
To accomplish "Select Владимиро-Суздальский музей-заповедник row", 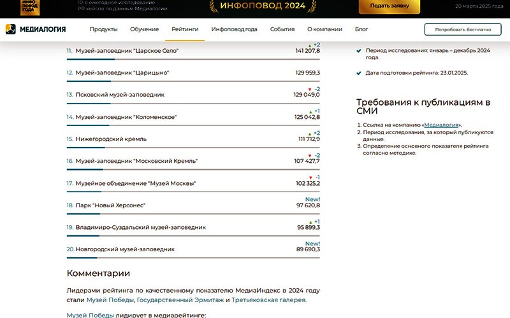I will coord(193,228).
